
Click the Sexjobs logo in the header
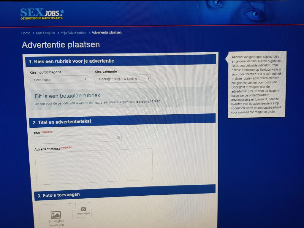point(42,14)
